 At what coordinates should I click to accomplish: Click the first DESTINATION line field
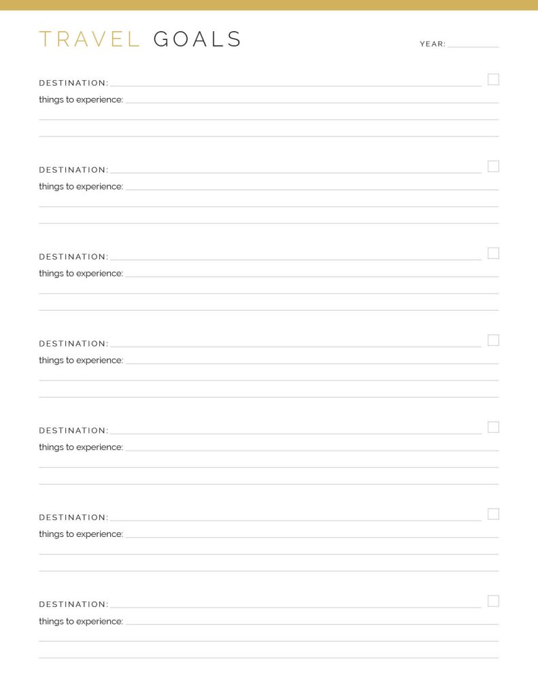coord(295,82)
